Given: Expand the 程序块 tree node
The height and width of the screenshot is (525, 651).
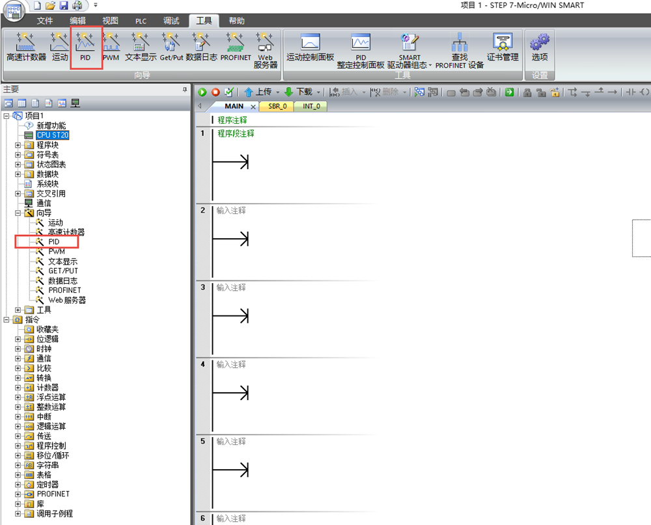Looking at the screenshot, I should click(18, 145).
